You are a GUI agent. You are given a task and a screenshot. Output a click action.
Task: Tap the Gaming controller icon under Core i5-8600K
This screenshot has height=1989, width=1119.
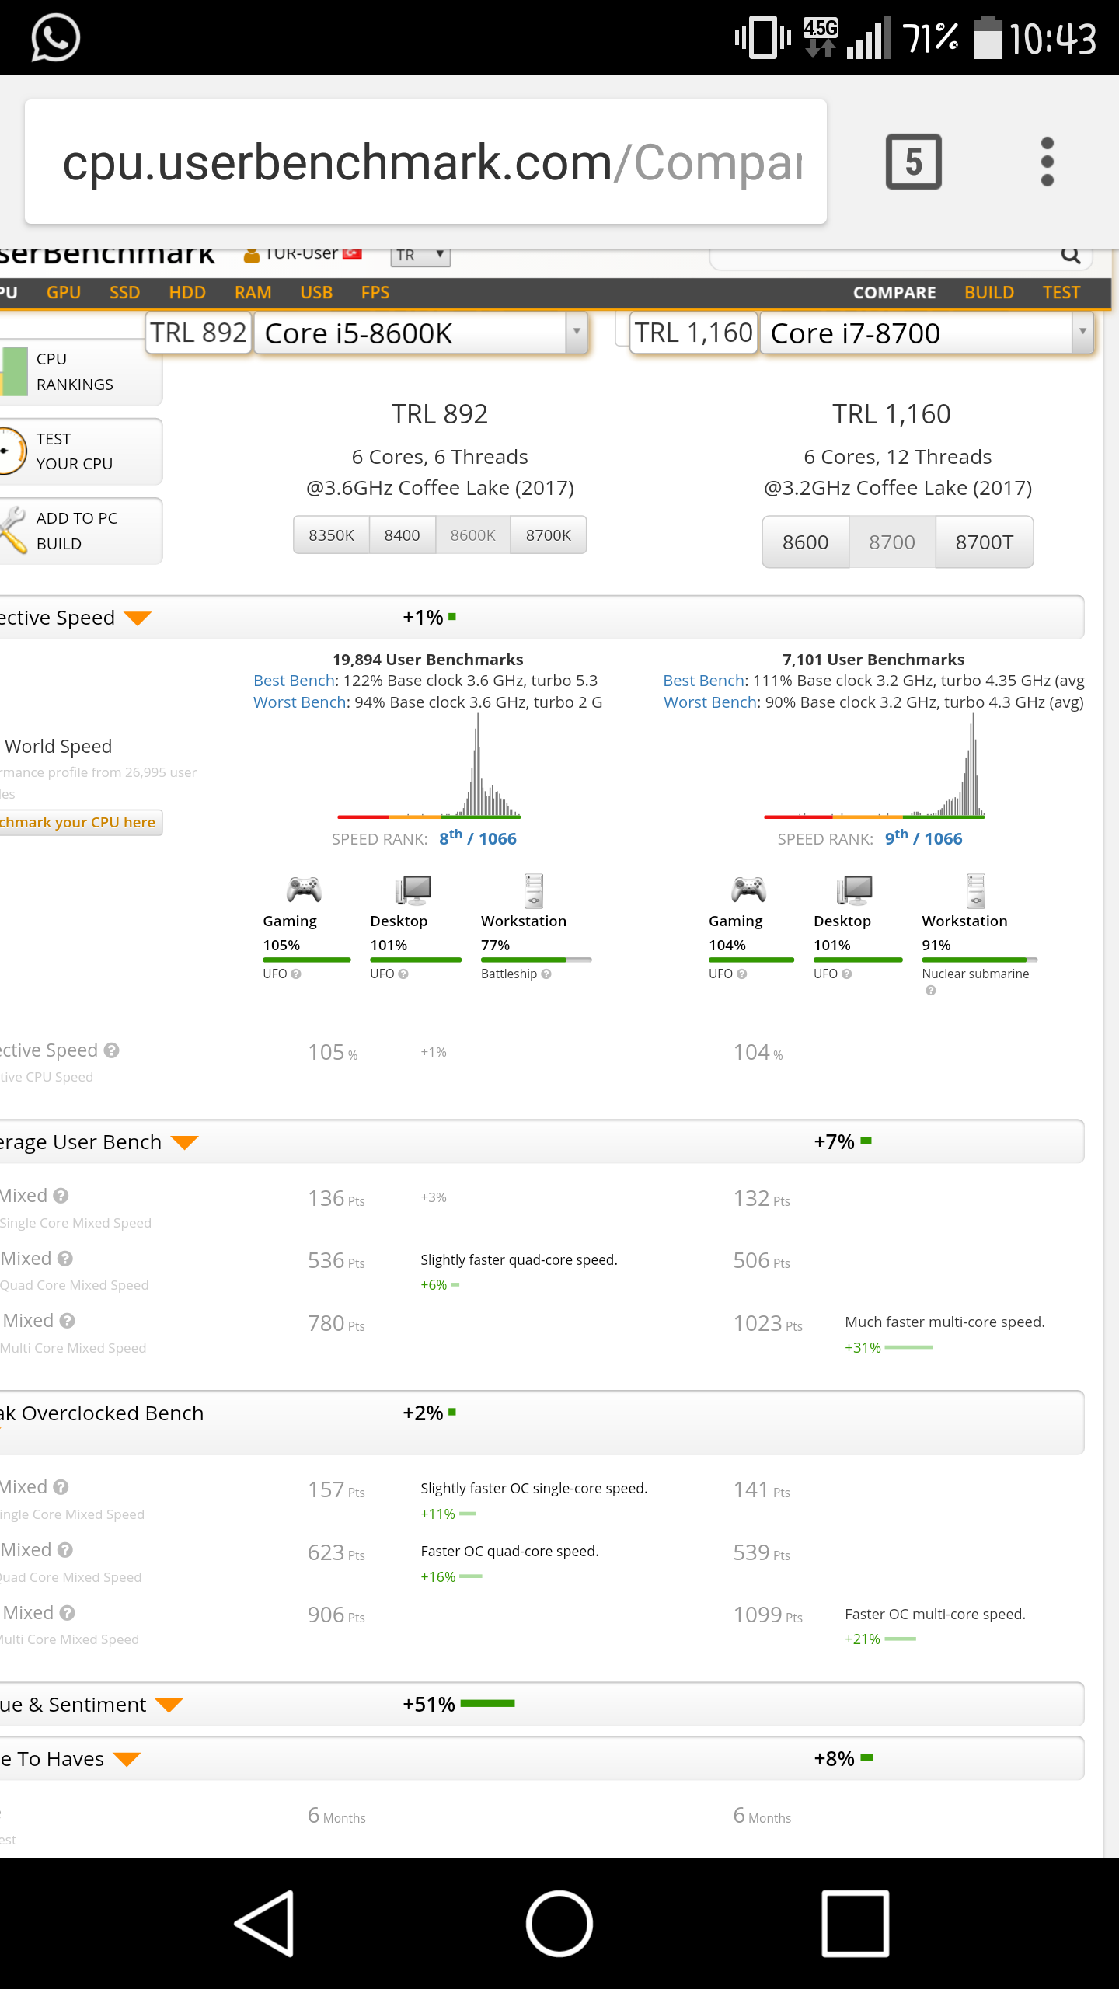coord(304,889)
